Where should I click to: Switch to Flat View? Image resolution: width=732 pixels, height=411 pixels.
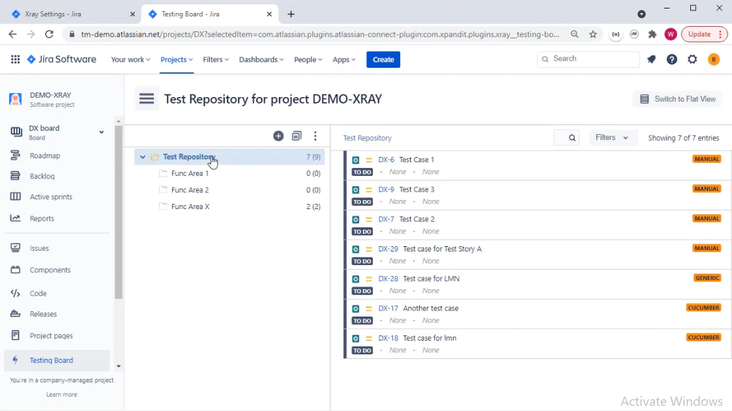pos(677,99)
